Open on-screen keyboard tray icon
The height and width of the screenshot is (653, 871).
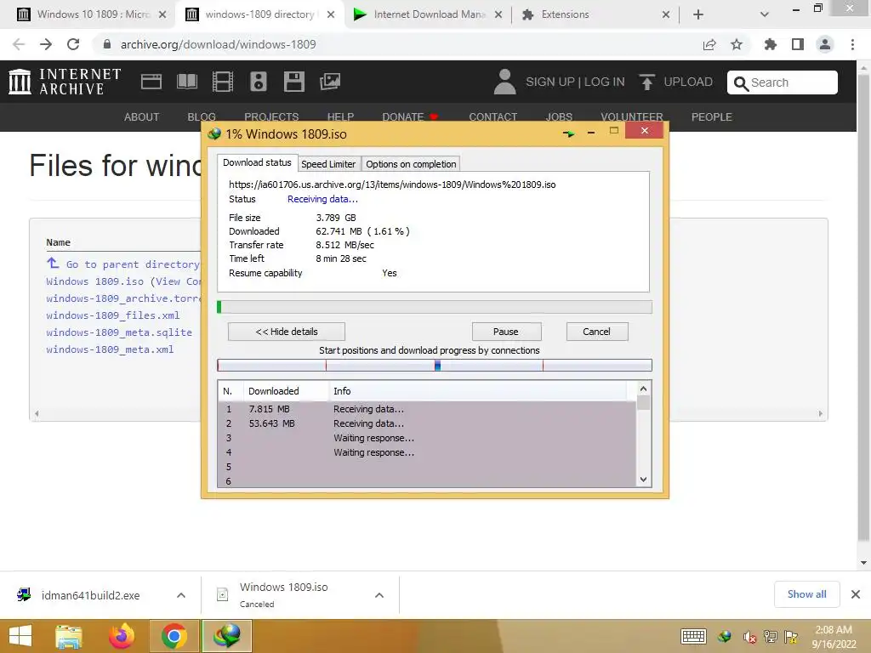point(694,636)
